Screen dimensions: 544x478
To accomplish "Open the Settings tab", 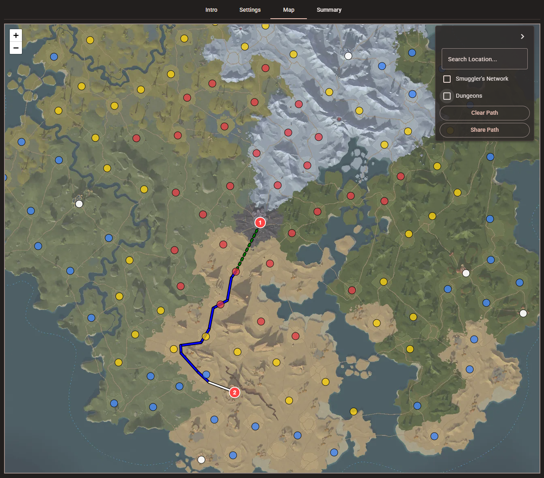I will 250,10.
